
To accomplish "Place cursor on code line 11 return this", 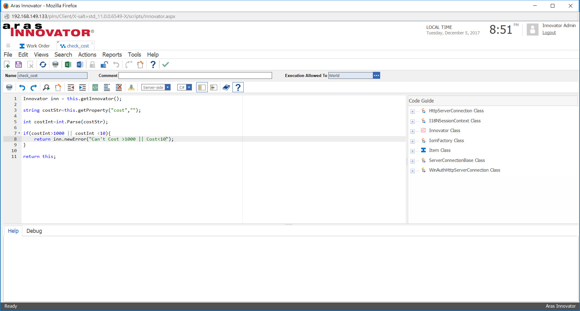I will tap(40, 156).
